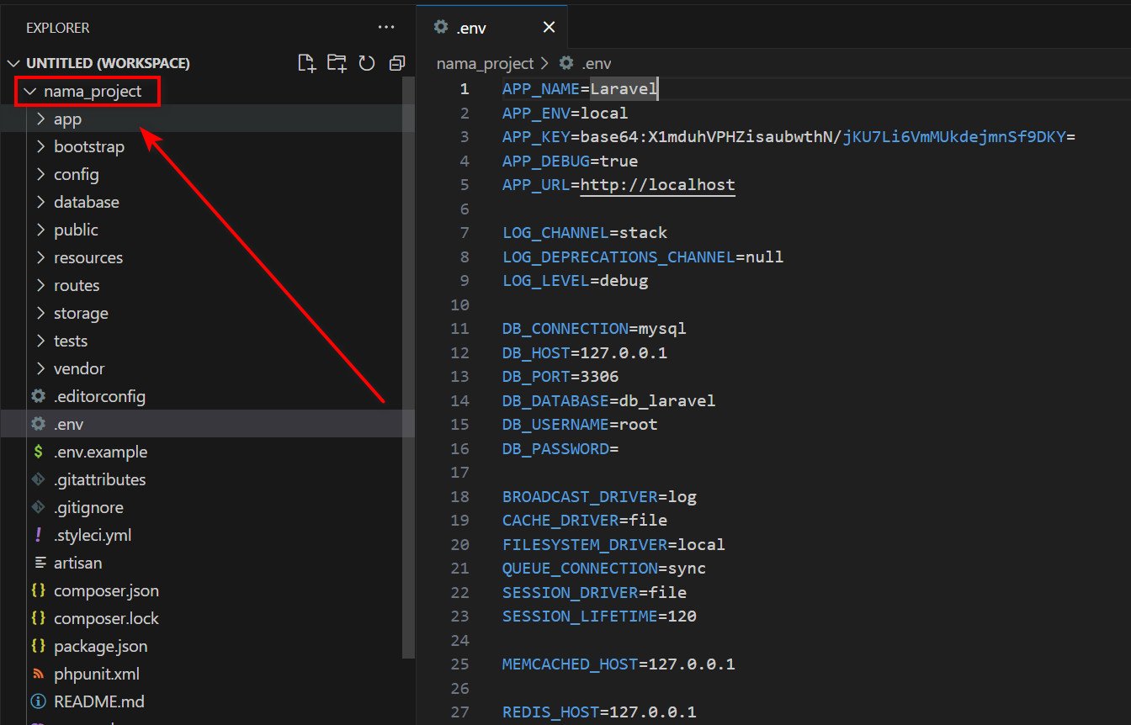Follow the http://localhost link on line 5
Screen dimensions: 1131x725
point(658,185)
